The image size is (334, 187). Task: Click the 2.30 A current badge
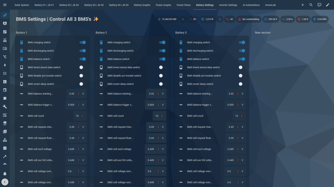coord(288,19)
